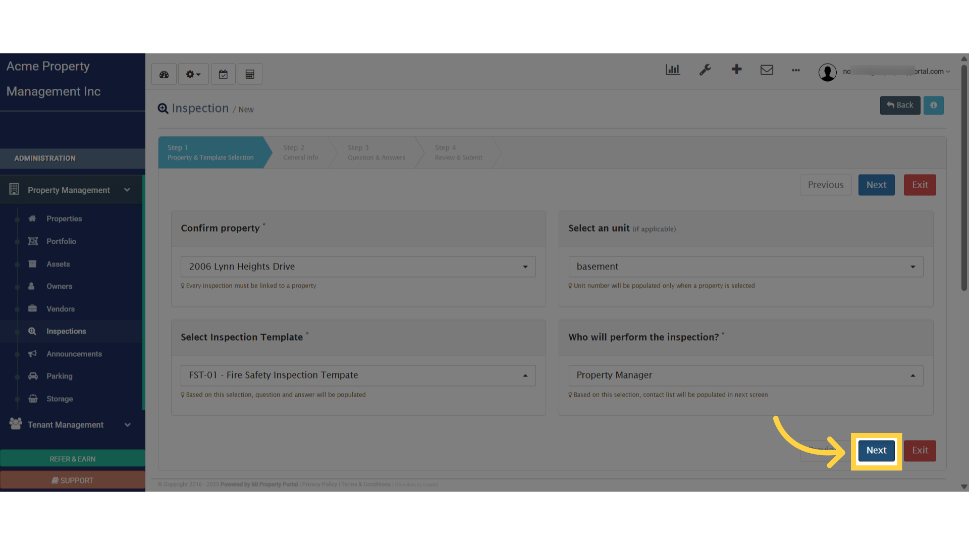Click the highlighted Next button
Image resolution: width=969 pixels, height=545 pixels.
pyautogui.click(x=876, y=451)
